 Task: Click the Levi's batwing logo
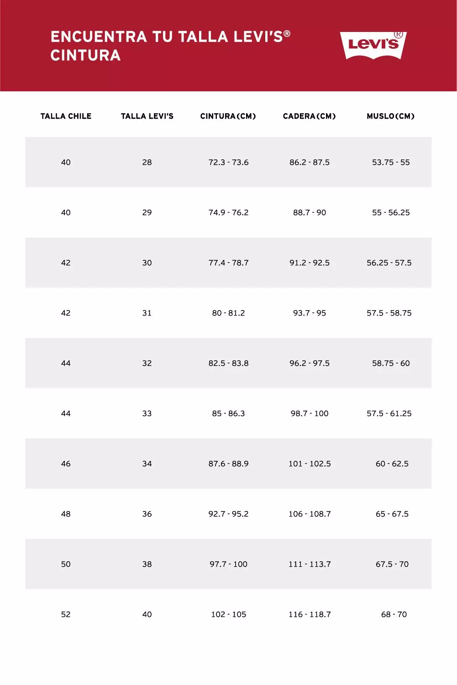[x=373, y=45]
